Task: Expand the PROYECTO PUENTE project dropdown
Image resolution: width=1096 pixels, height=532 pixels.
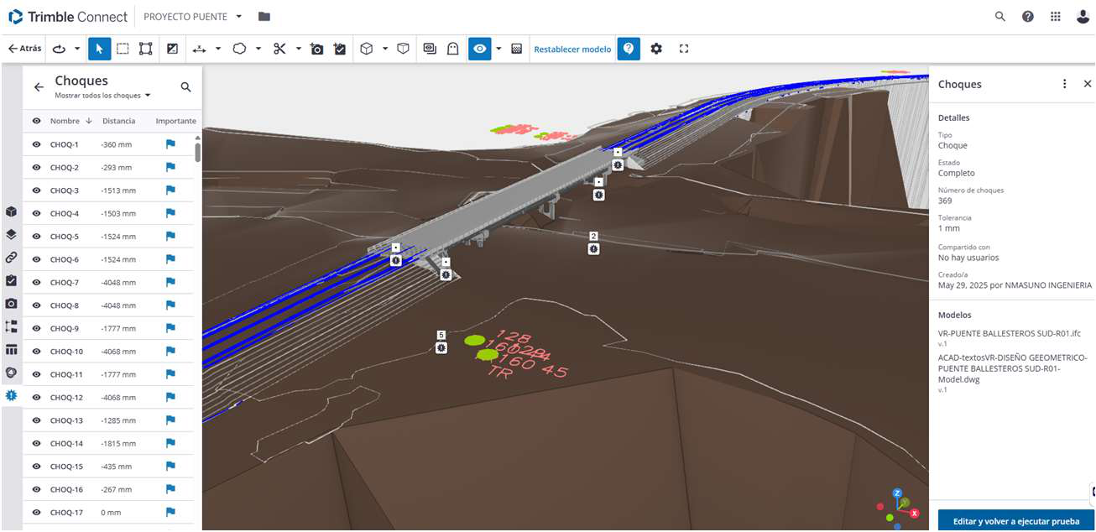Action: pos(238,17)
